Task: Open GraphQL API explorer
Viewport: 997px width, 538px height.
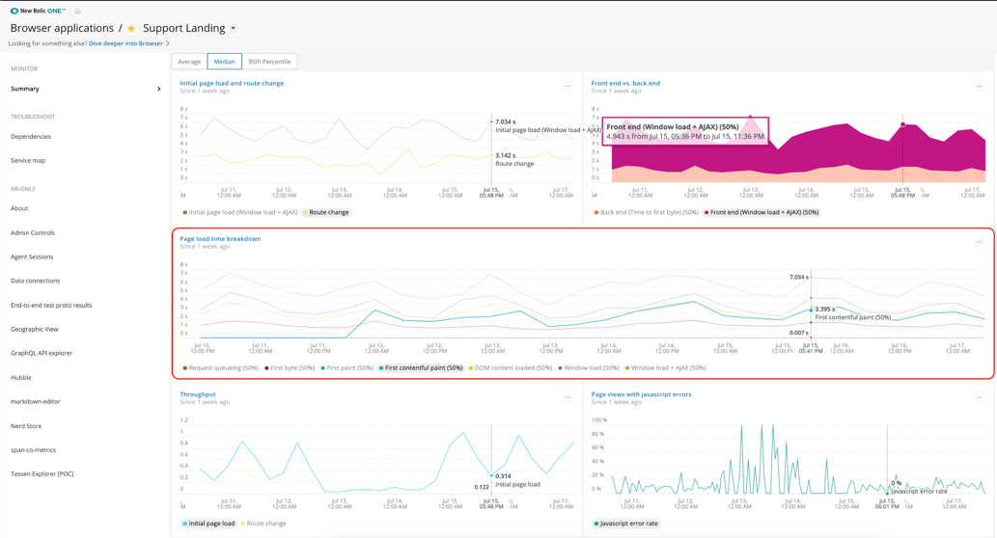Action: tap(42, 353)
